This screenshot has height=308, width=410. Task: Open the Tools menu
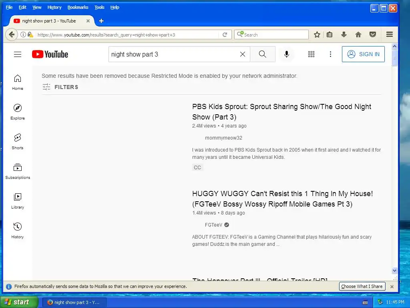[99, 7]
